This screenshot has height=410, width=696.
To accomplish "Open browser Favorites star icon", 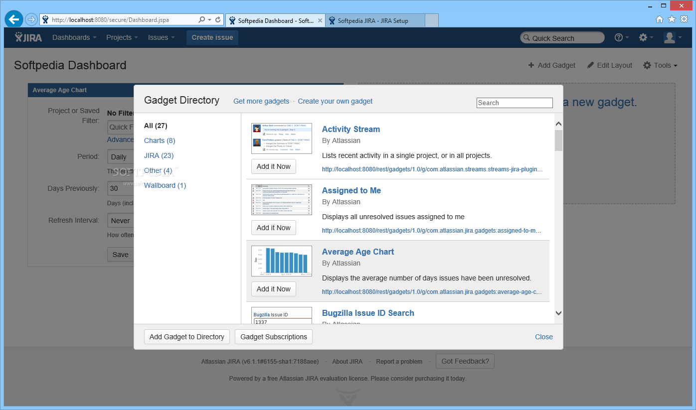I will pos(672,19).
